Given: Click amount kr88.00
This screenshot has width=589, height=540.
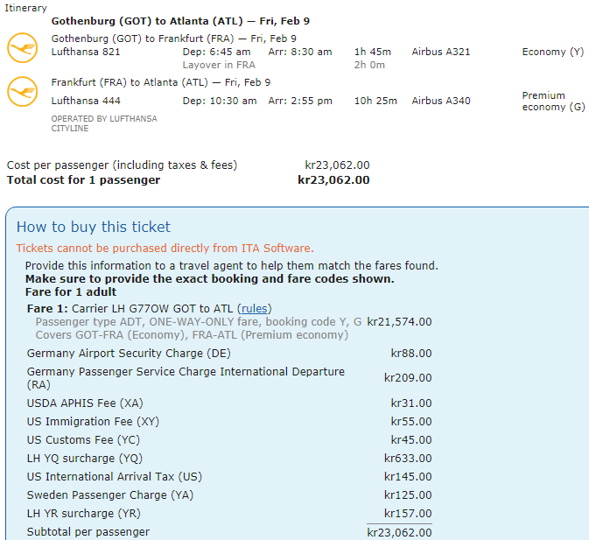Looking at the screenshot, I should (411, 354).
